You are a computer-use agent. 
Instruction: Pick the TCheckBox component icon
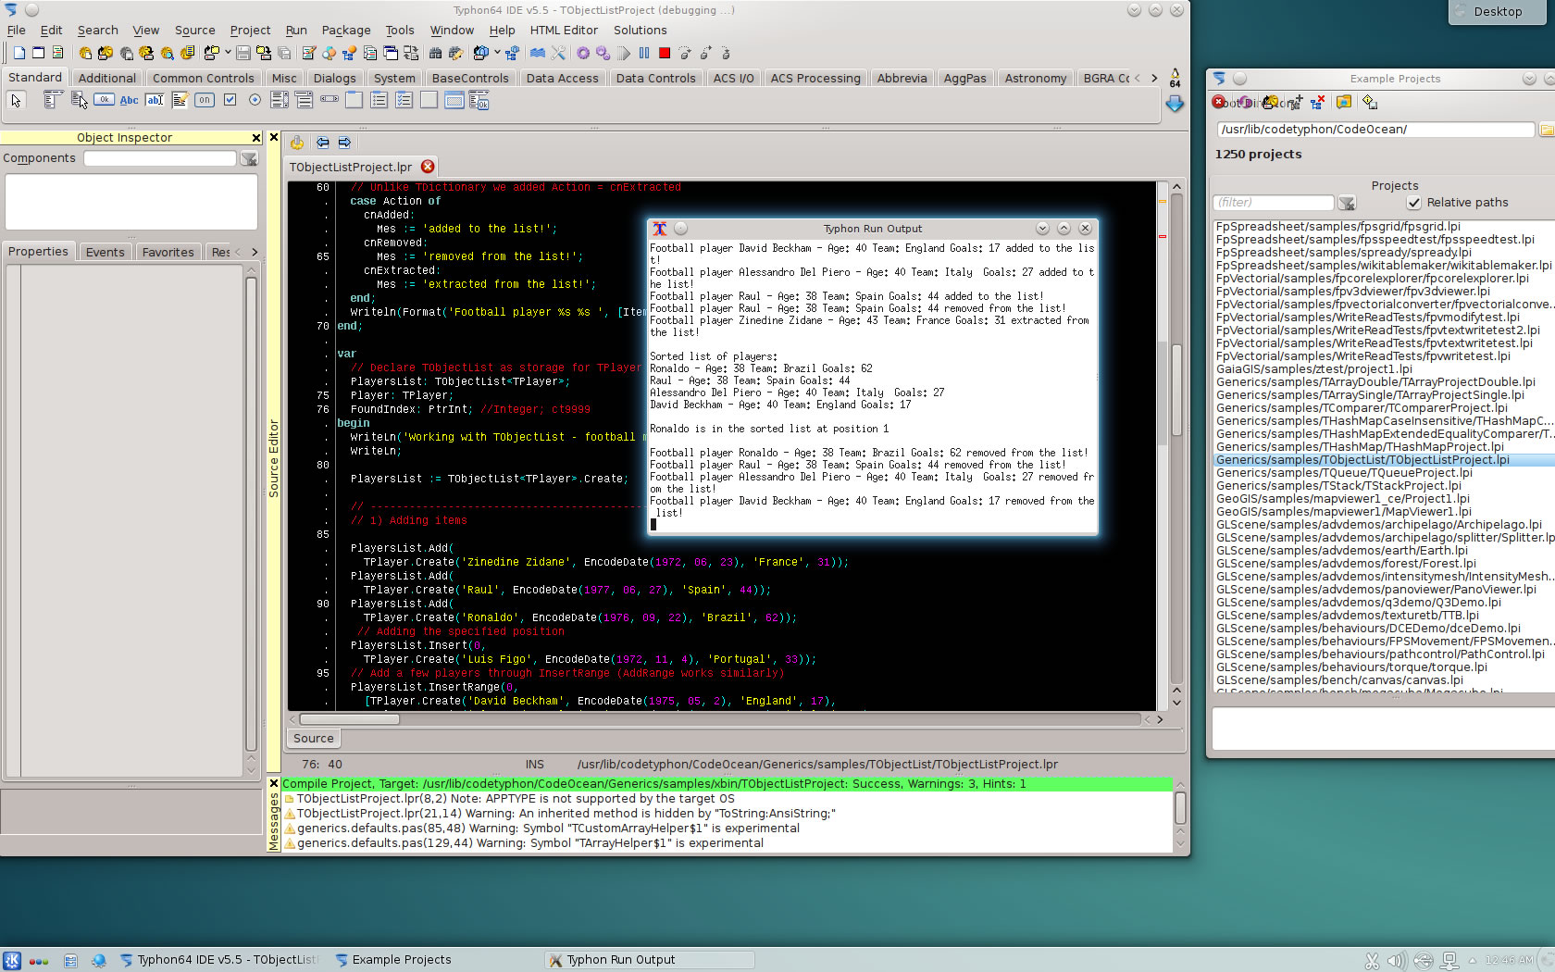tap(230, 100)
